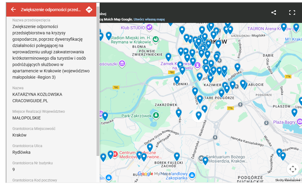Click the Zakopianka shopping bag icon
Viewport: 302px width, 186px height.
pos(191,175)
